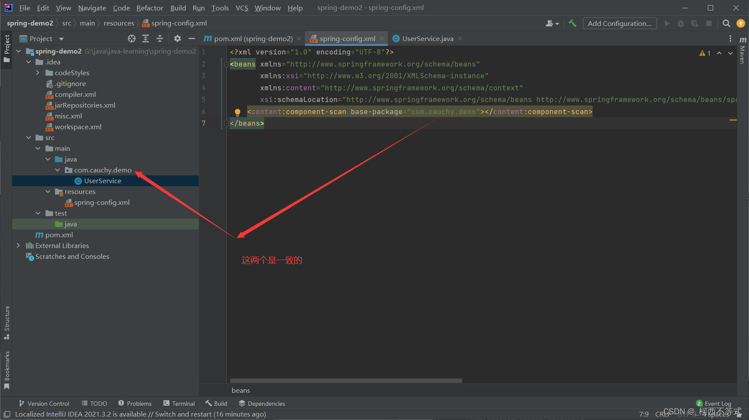This screenshot has width=749, height=420.
Task: Collapse the .idea folder node
Action: click(x=29, y=62)
